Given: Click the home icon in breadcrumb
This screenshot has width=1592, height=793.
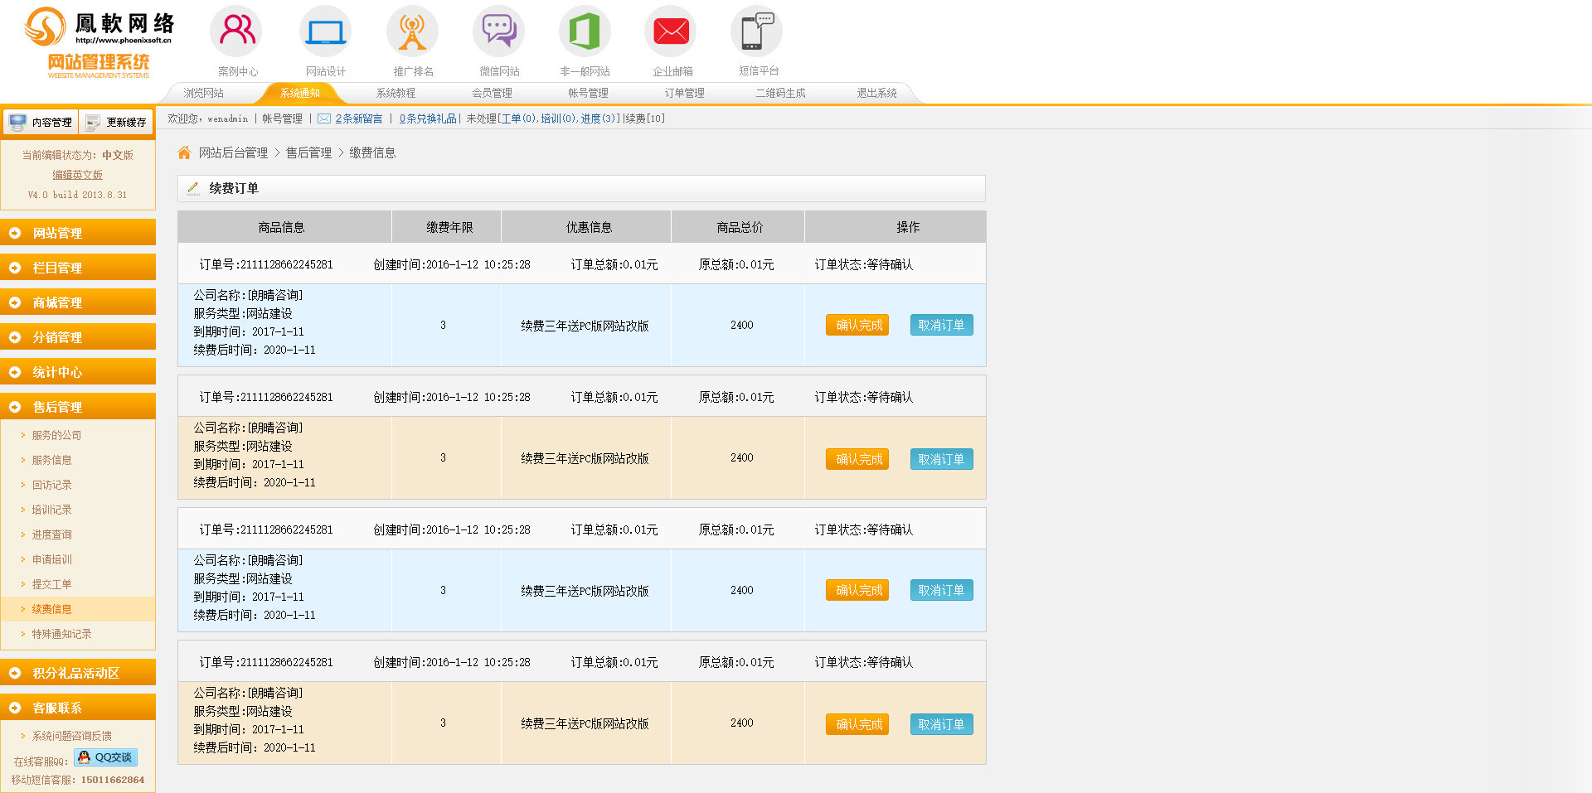Looking at the screenshot, I should click(x=185, y=152).
